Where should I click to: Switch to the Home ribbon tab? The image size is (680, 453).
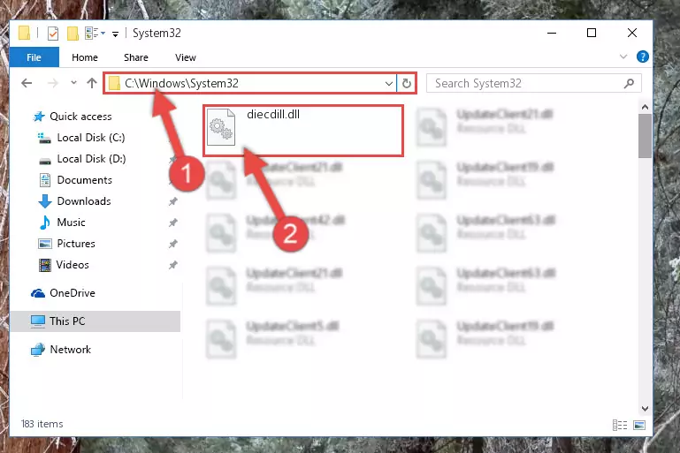click(x=85, y=57)
